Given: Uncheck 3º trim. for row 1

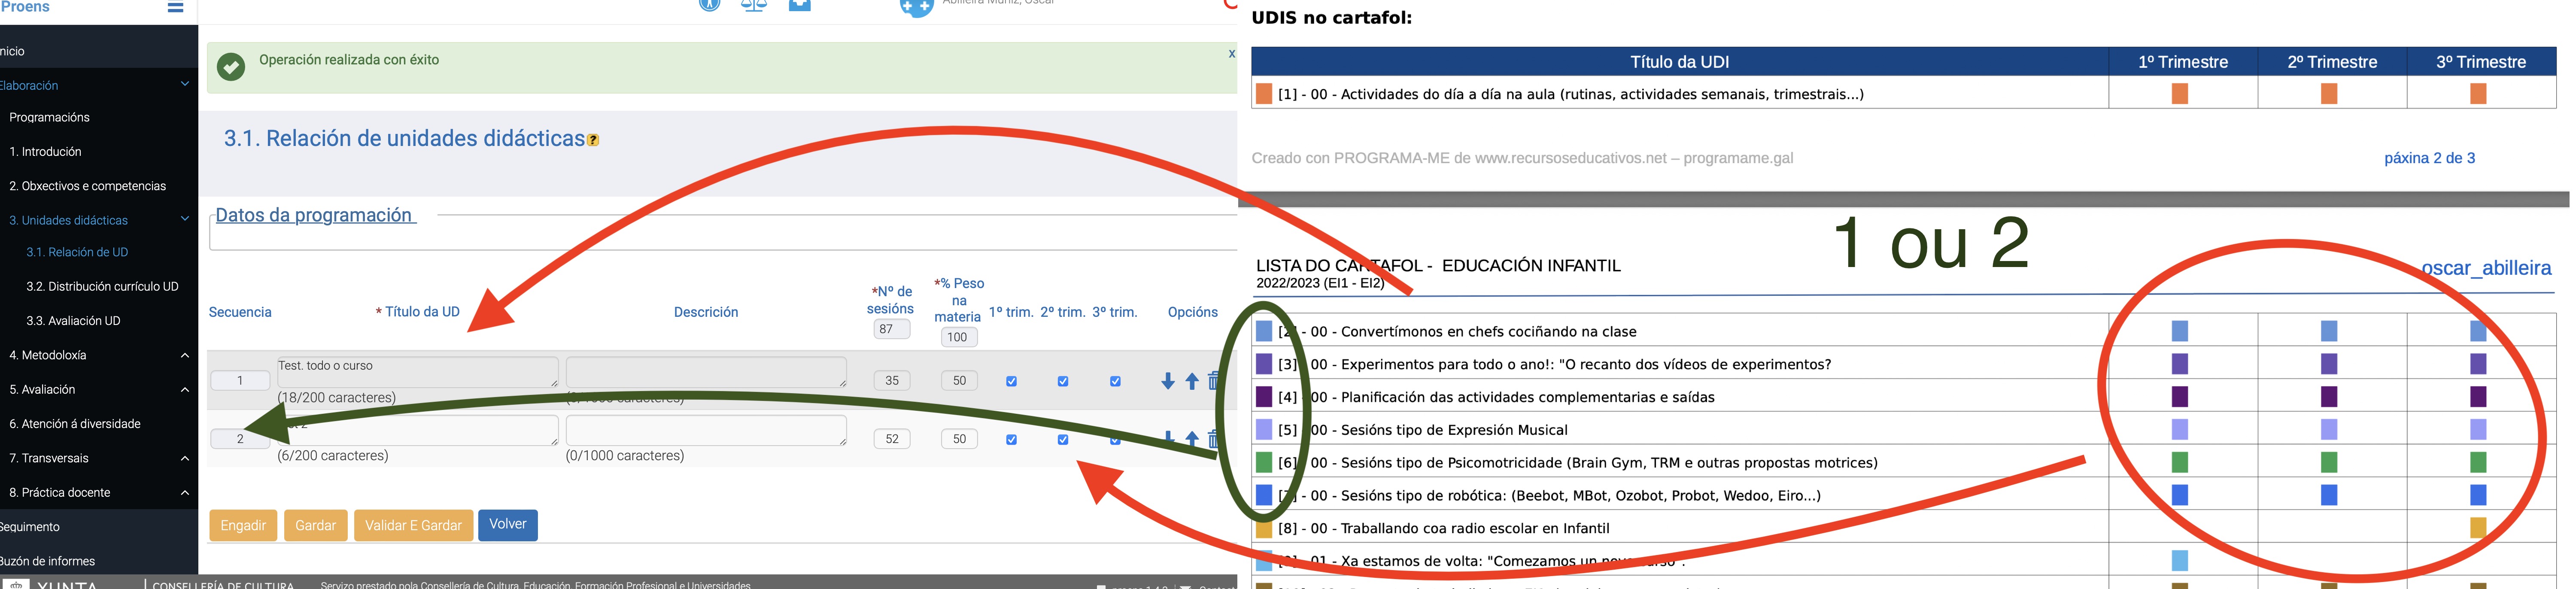Looking at the screenshot, I should click(x=1115, y=381).
